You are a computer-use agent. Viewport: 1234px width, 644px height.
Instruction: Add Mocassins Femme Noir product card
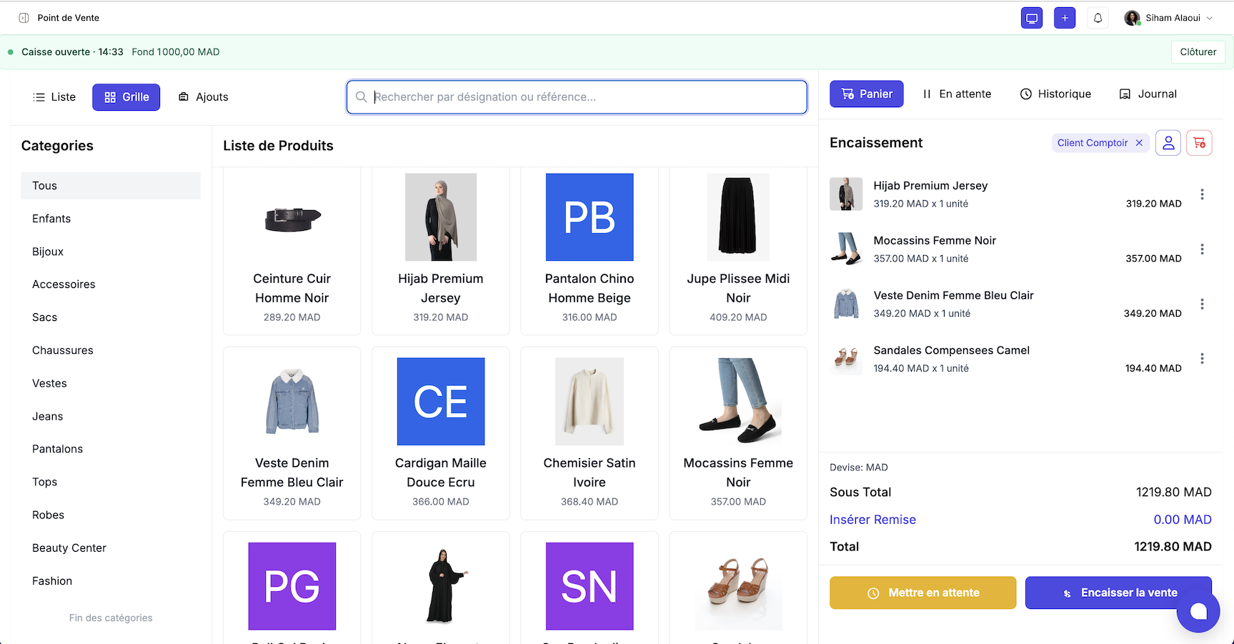[738, 433]
